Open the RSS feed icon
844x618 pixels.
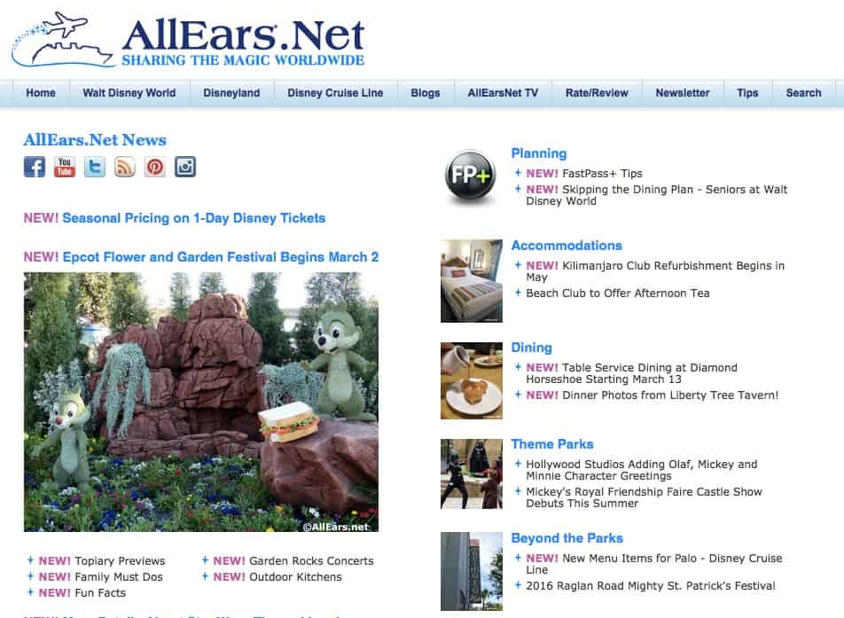pos(125,167)
